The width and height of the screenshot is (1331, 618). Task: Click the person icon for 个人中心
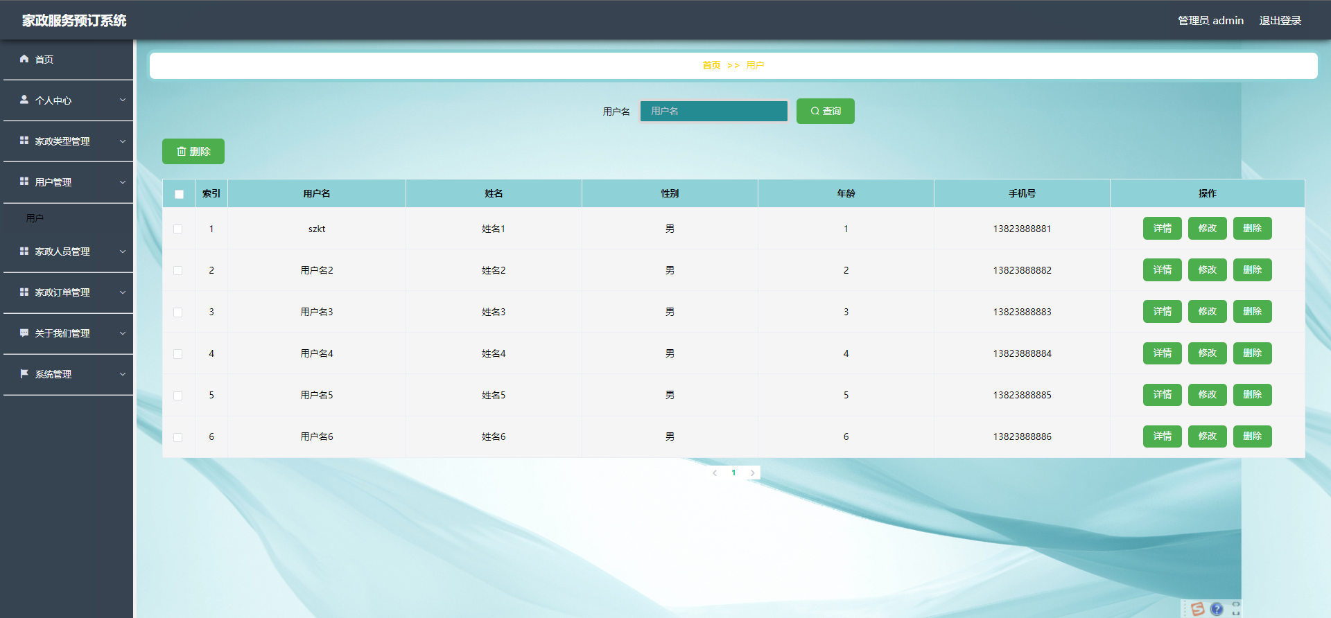click(24, 100)
